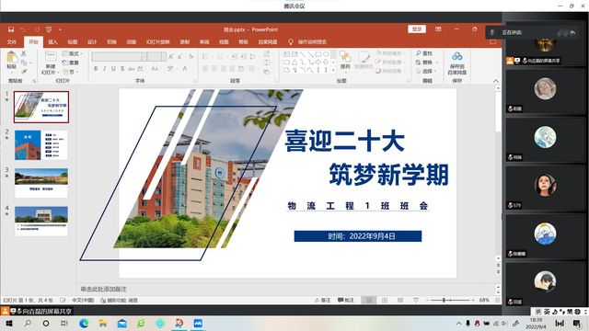
Task: Toggle Bold formatting
Action: [96, 69]
